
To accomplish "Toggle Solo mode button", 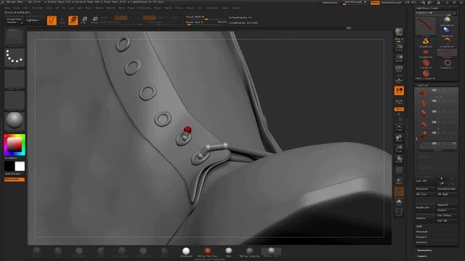I will [x=399, y=202].
